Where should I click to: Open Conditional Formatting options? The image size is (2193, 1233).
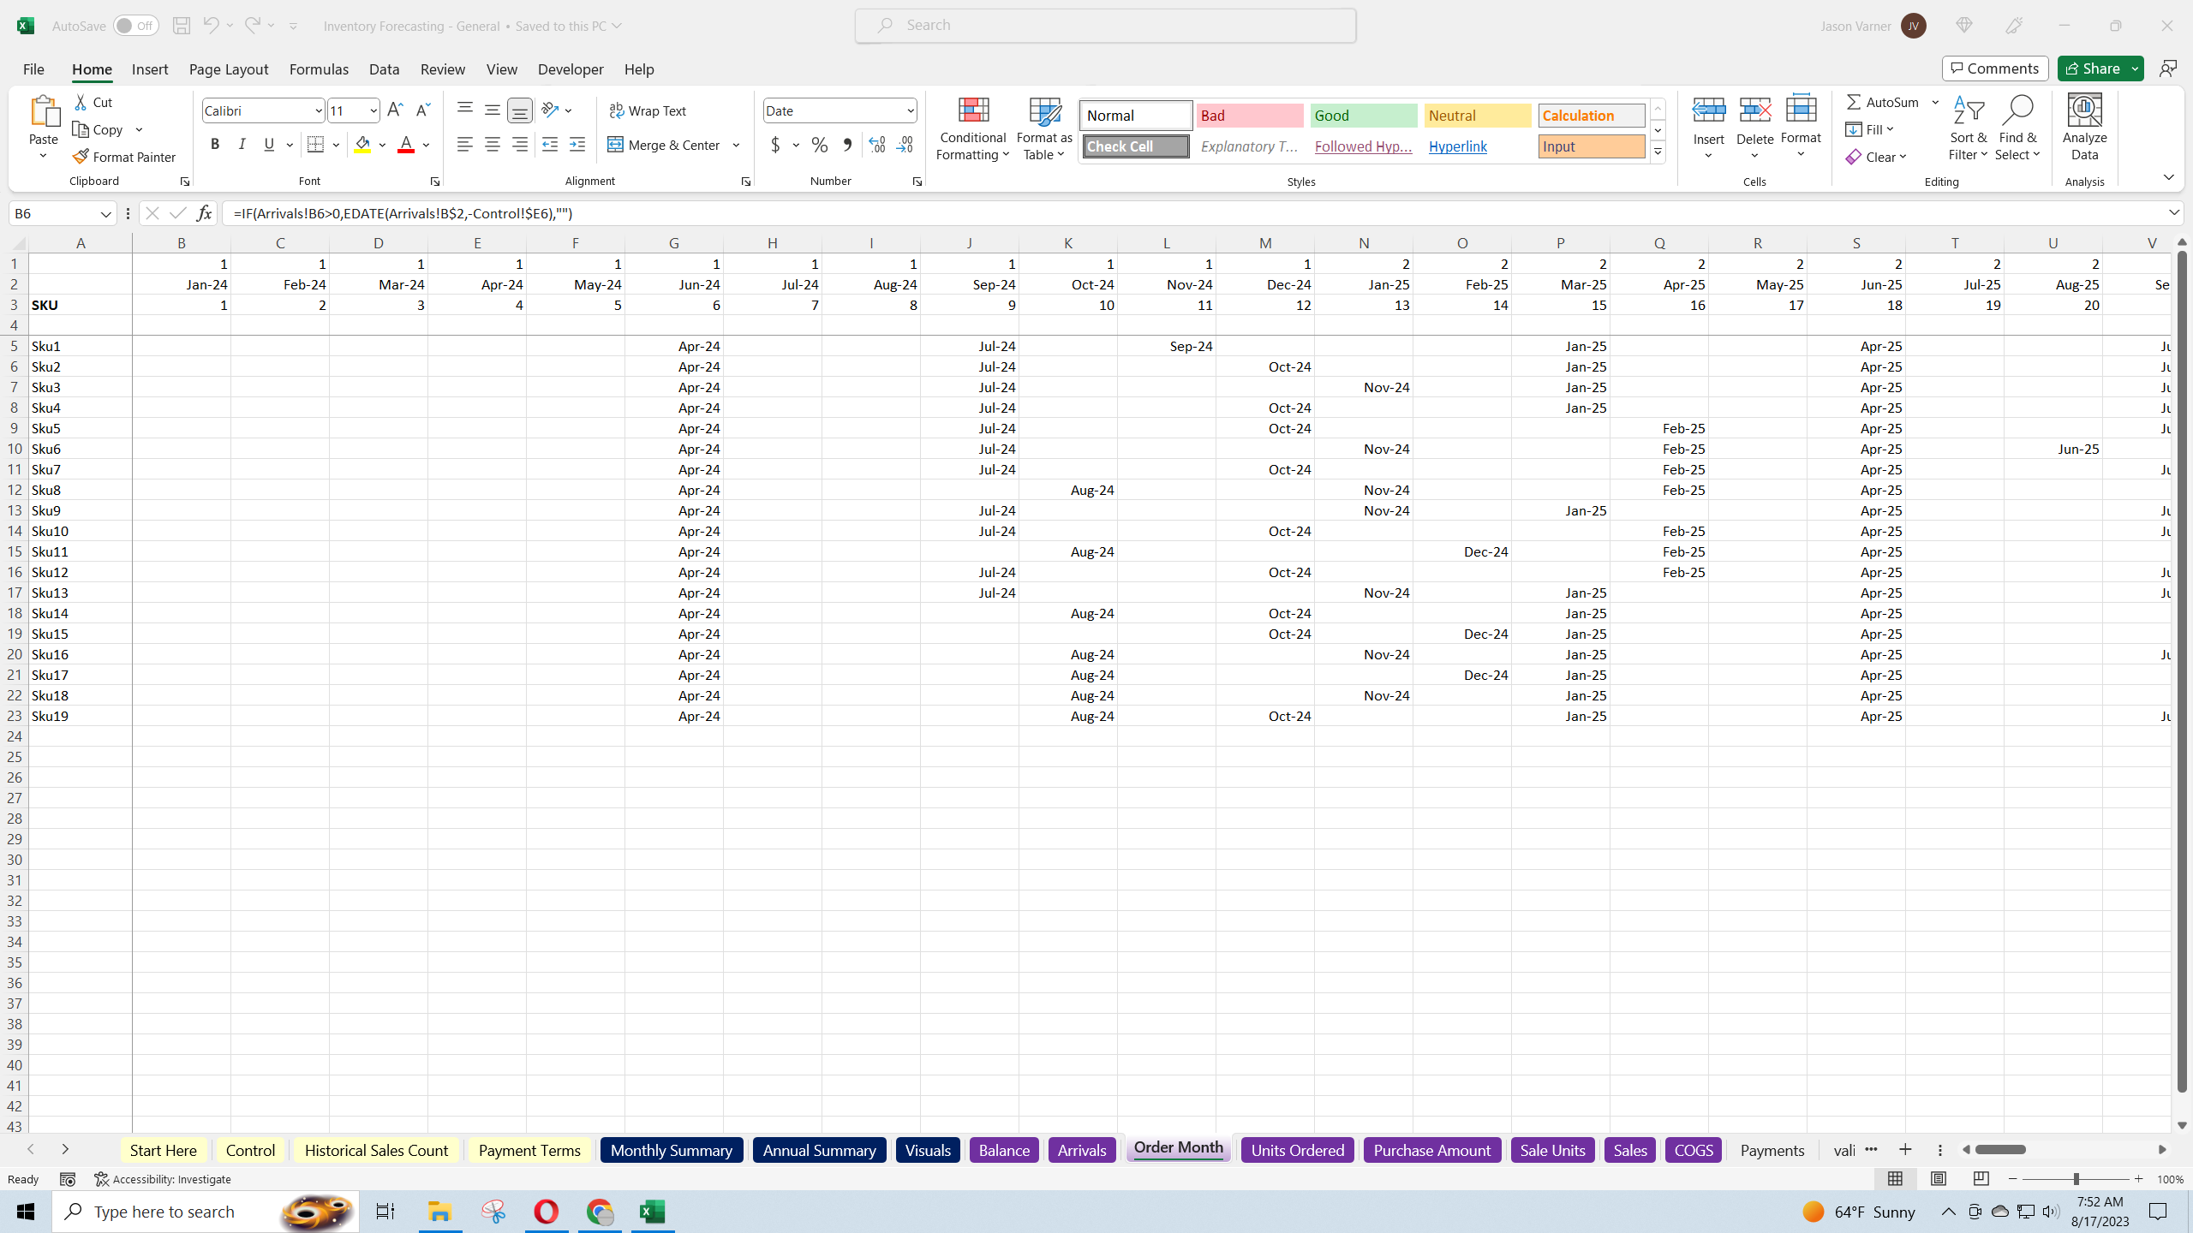click(971, 128)
